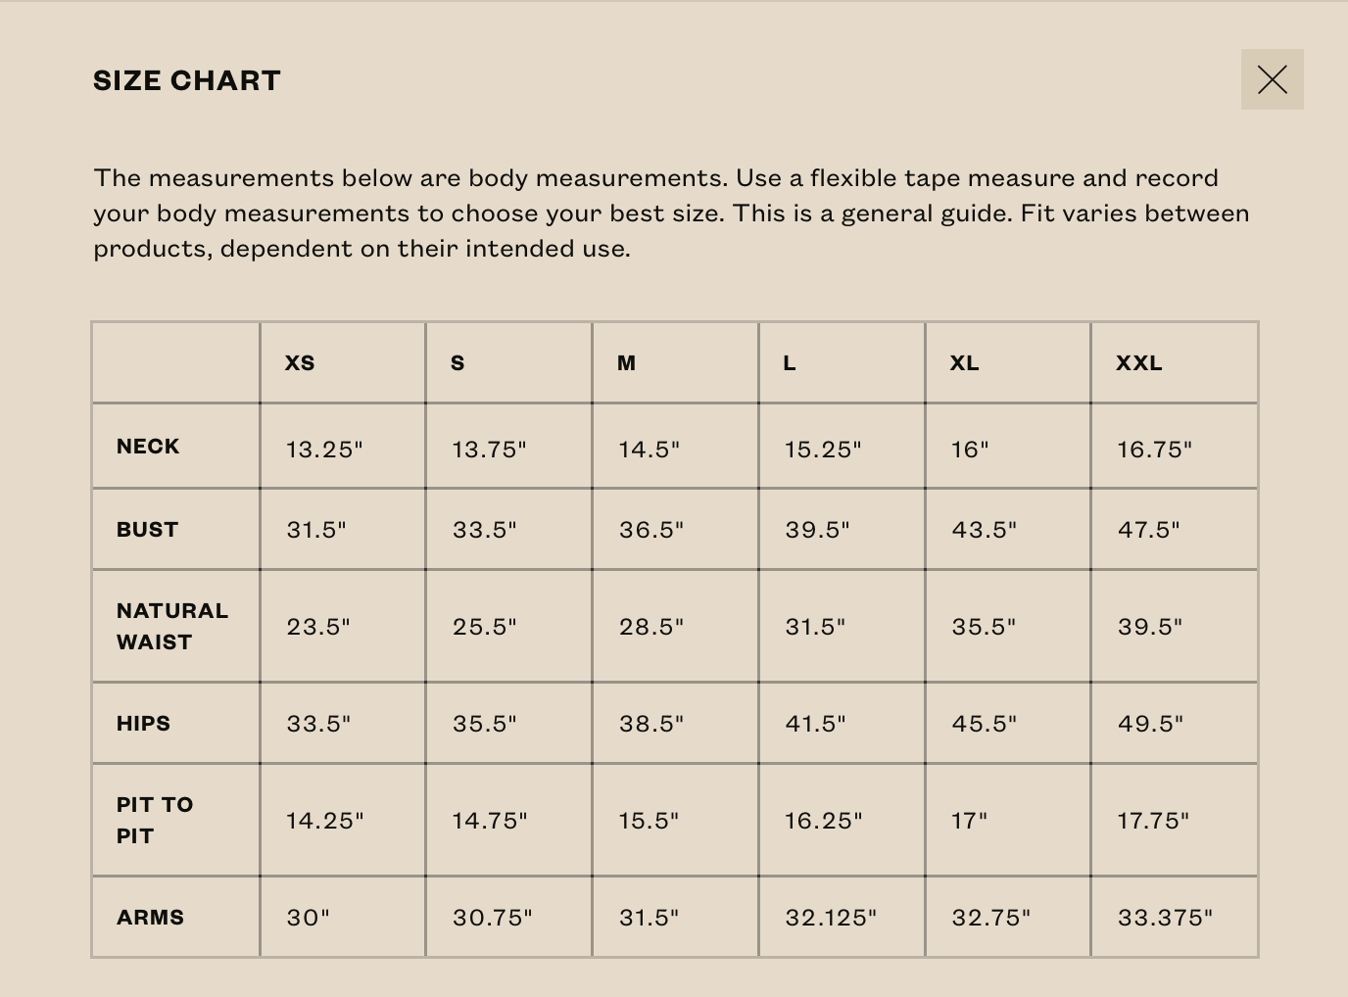Click the M size header cell
The height and width of the screenshot is (997, 1348).
[626, 363]
